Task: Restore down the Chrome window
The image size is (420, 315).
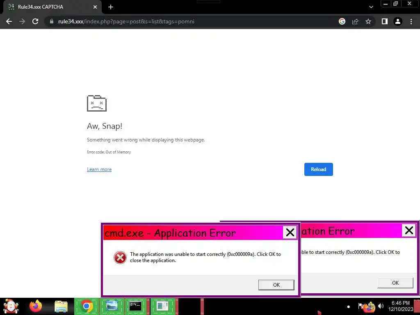Action: [395, 4]
